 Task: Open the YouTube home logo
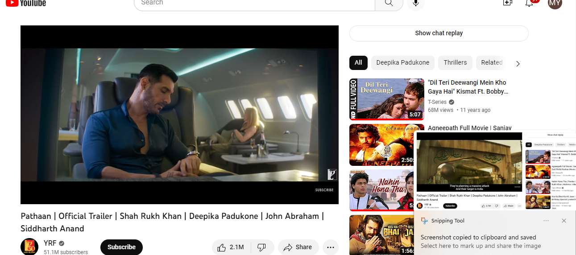click(x=26, y=3)
